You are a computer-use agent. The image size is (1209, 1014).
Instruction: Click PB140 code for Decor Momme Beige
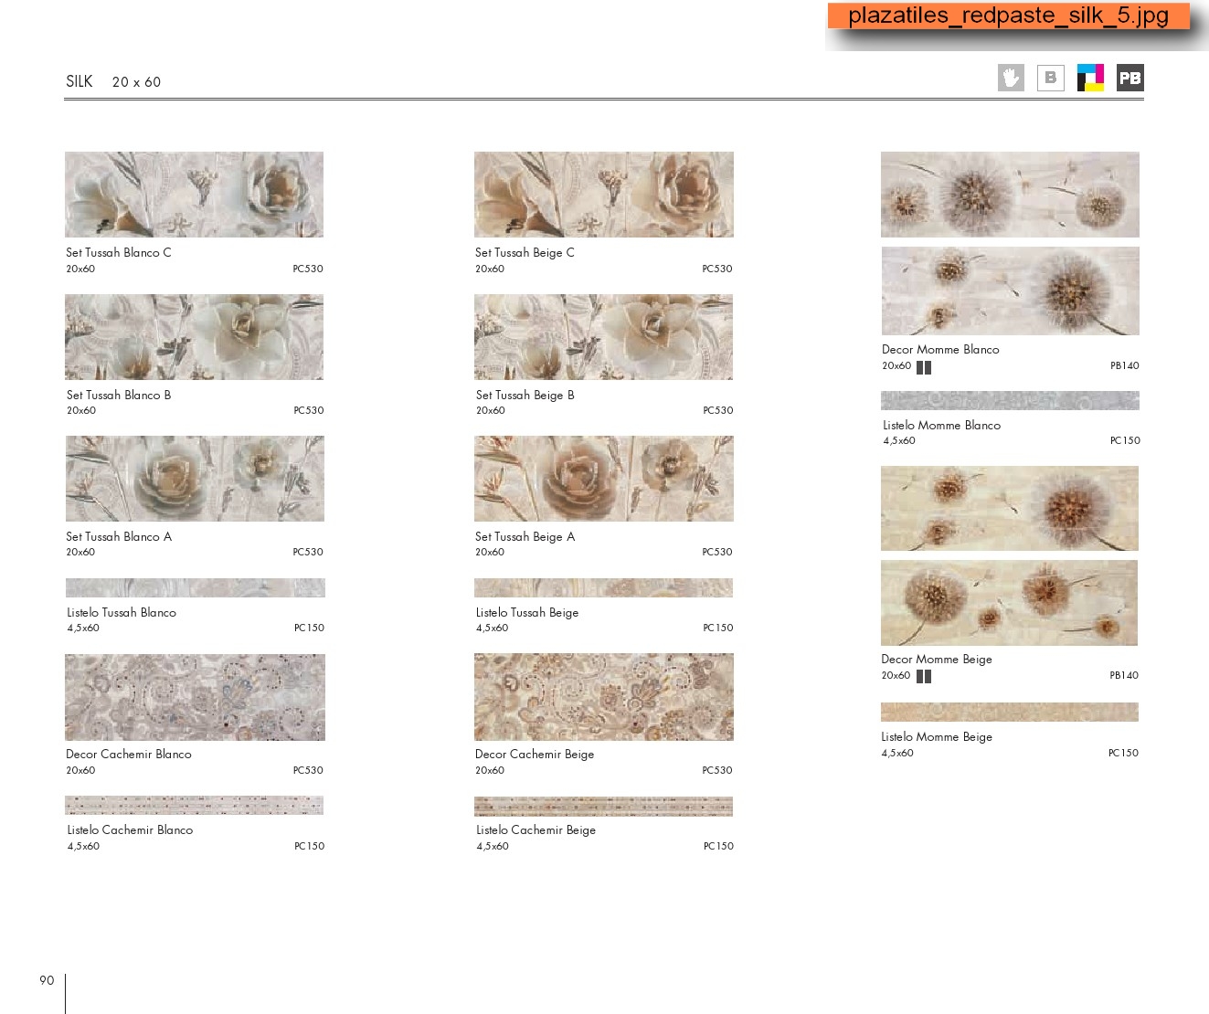coord(1124,676)
